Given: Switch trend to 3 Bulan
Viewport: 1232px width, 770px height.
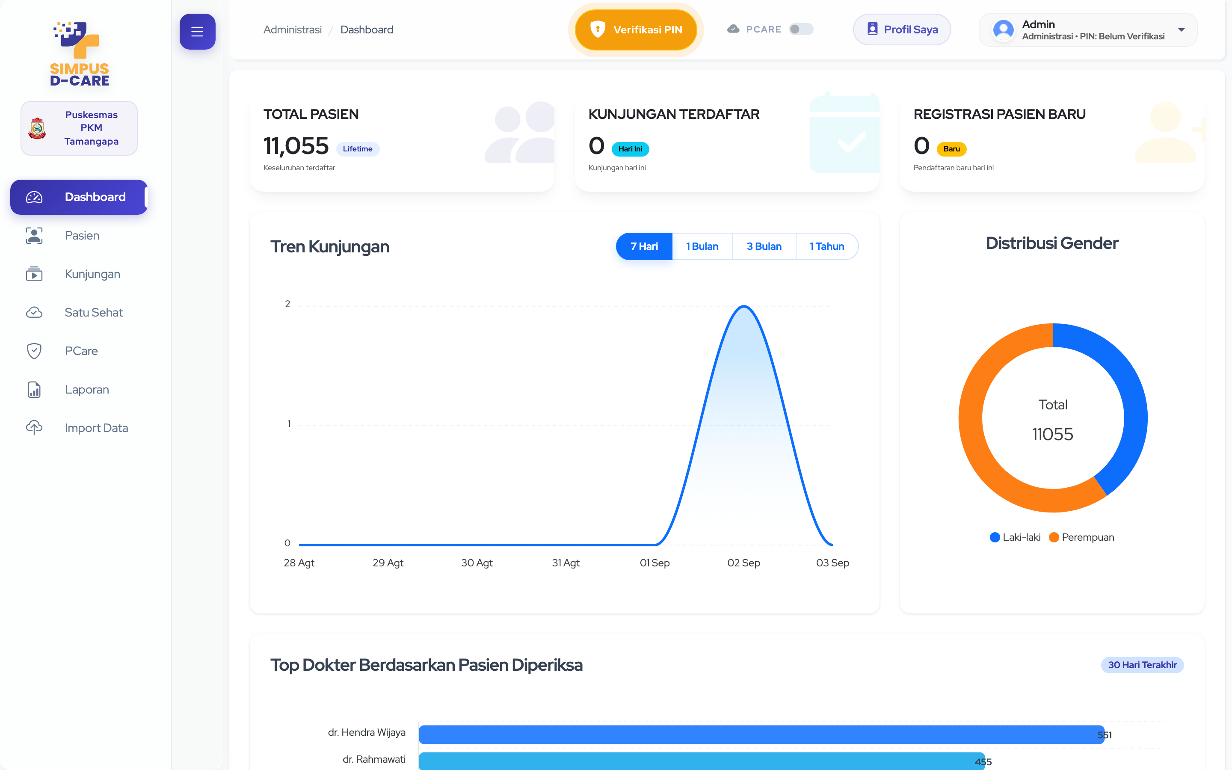Looking at the screenshot, I should [764, 246].
